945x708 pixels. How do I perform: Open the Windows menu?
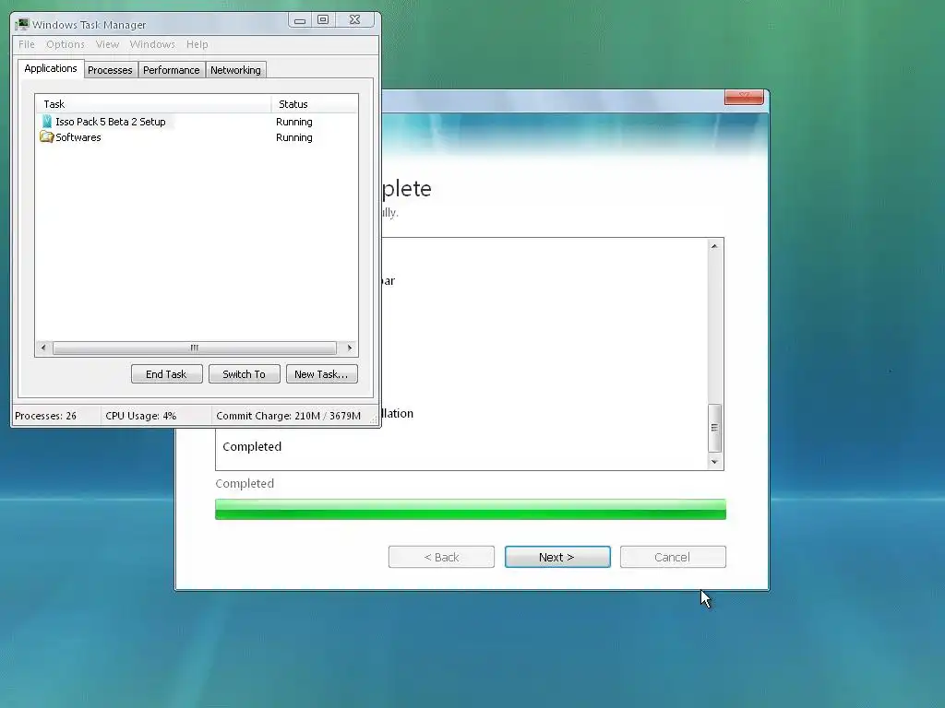click(x=152, y=44)
